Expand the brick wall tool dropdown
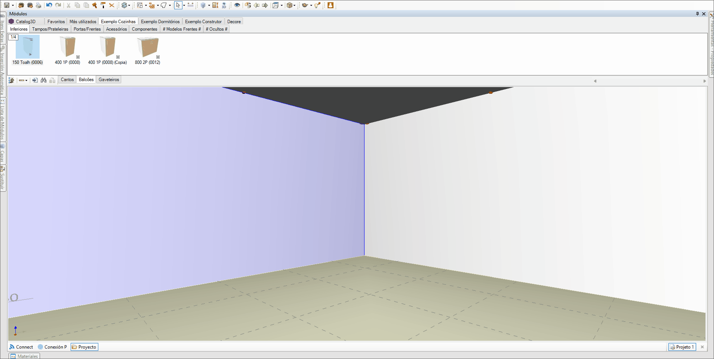Image resolution: width=714 pixels, height=359 pixels. pyautogui.click(x=158, y=5)
